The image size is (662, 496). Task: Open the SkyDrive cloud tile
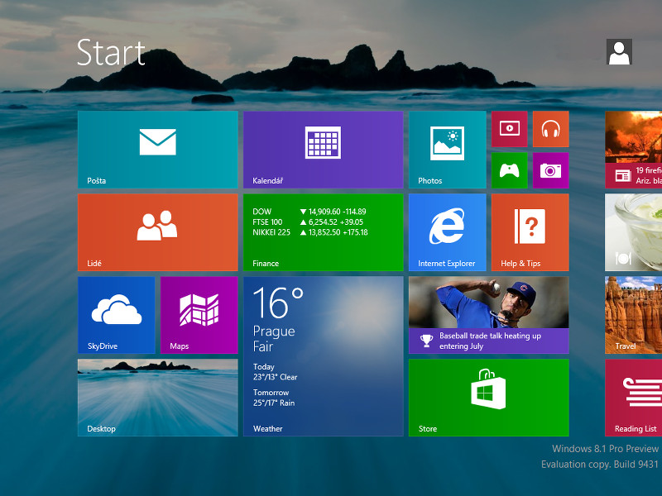(117, 315)
